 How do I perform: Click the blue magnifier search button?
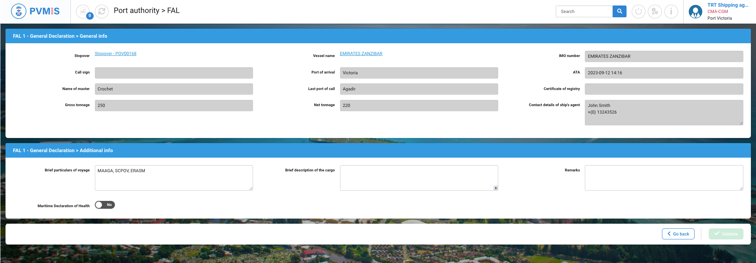[x=619, y=11]
